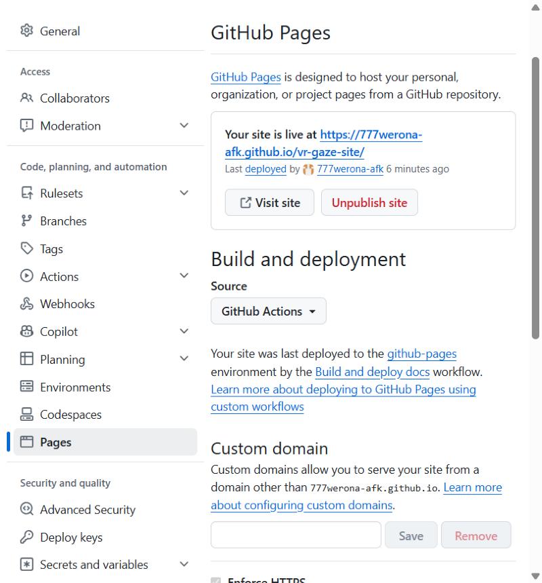Click the Webhooks icon
The height and width of the screenshot is (583, 542).
click(x=26, y=304)
